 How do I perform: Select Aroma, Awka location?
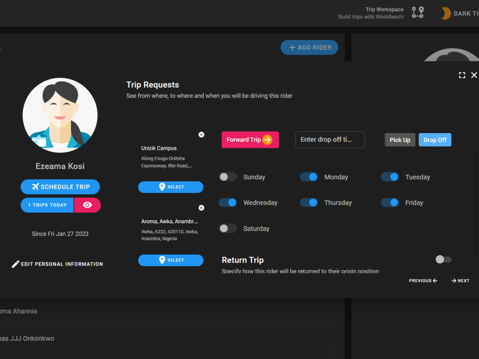pos(171,260)
